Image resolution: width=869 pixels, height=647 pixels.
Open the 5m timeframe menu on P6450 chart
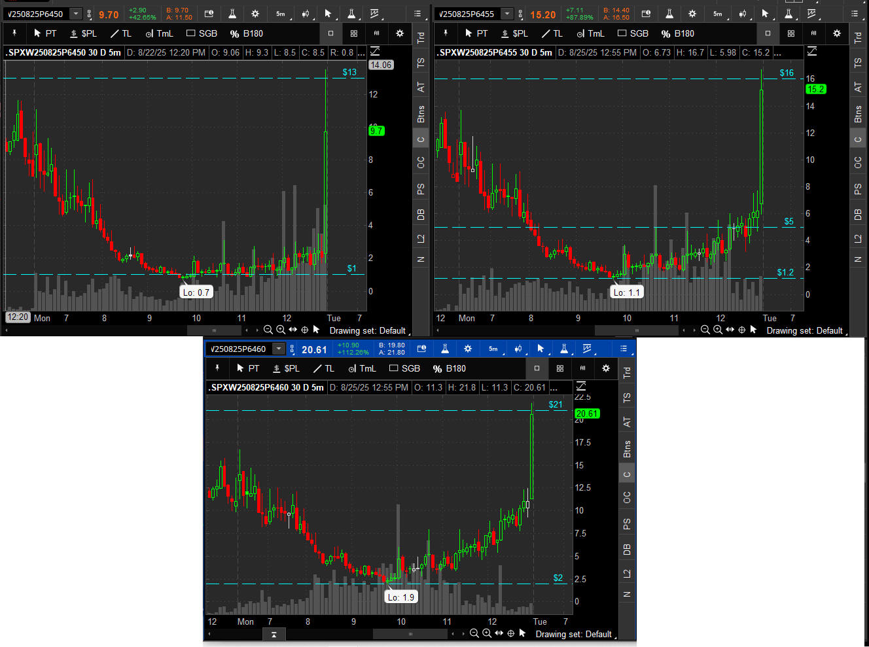280,14
